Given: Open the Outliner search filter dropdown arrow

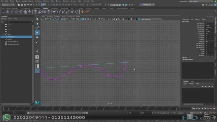Looking at the screenshot, I should tap(32, 22).
